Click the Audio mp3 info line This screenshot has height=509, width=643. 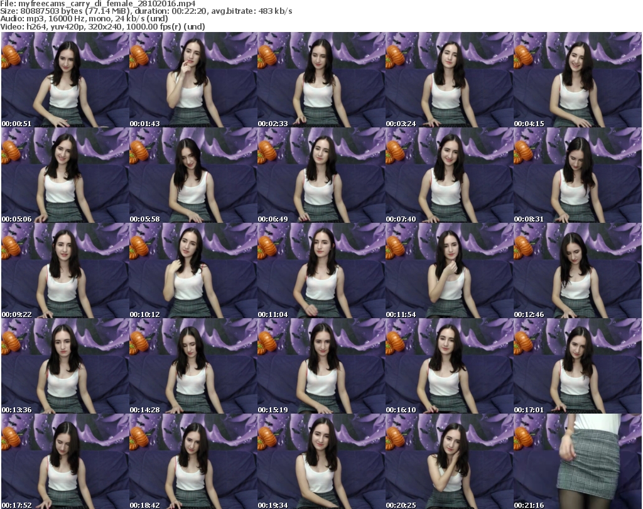84,18
